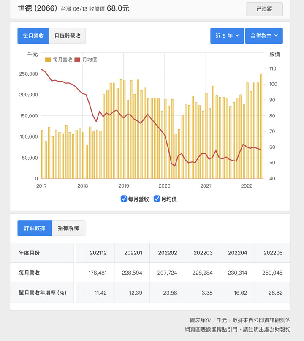Click the 202205 column header
304x341 pixels.
273,253
